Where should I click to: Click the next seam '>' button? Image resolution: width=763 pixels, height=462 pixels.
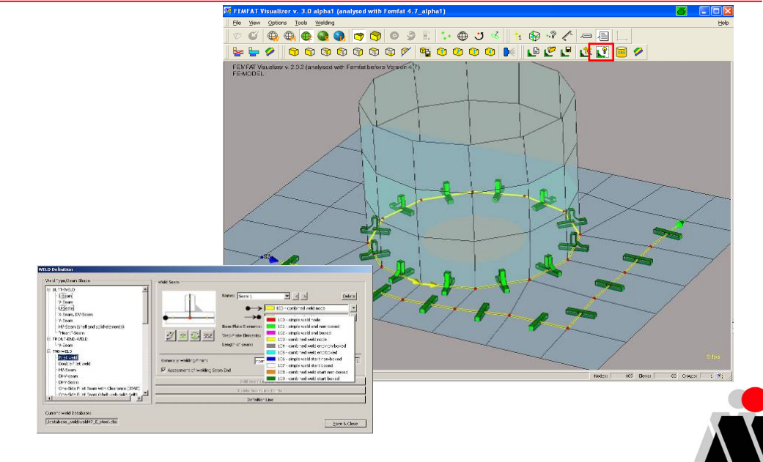[305, 297]
